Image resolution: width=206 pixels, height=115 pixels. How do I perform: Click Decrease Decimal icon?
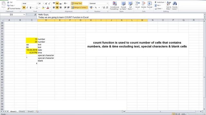107,8
